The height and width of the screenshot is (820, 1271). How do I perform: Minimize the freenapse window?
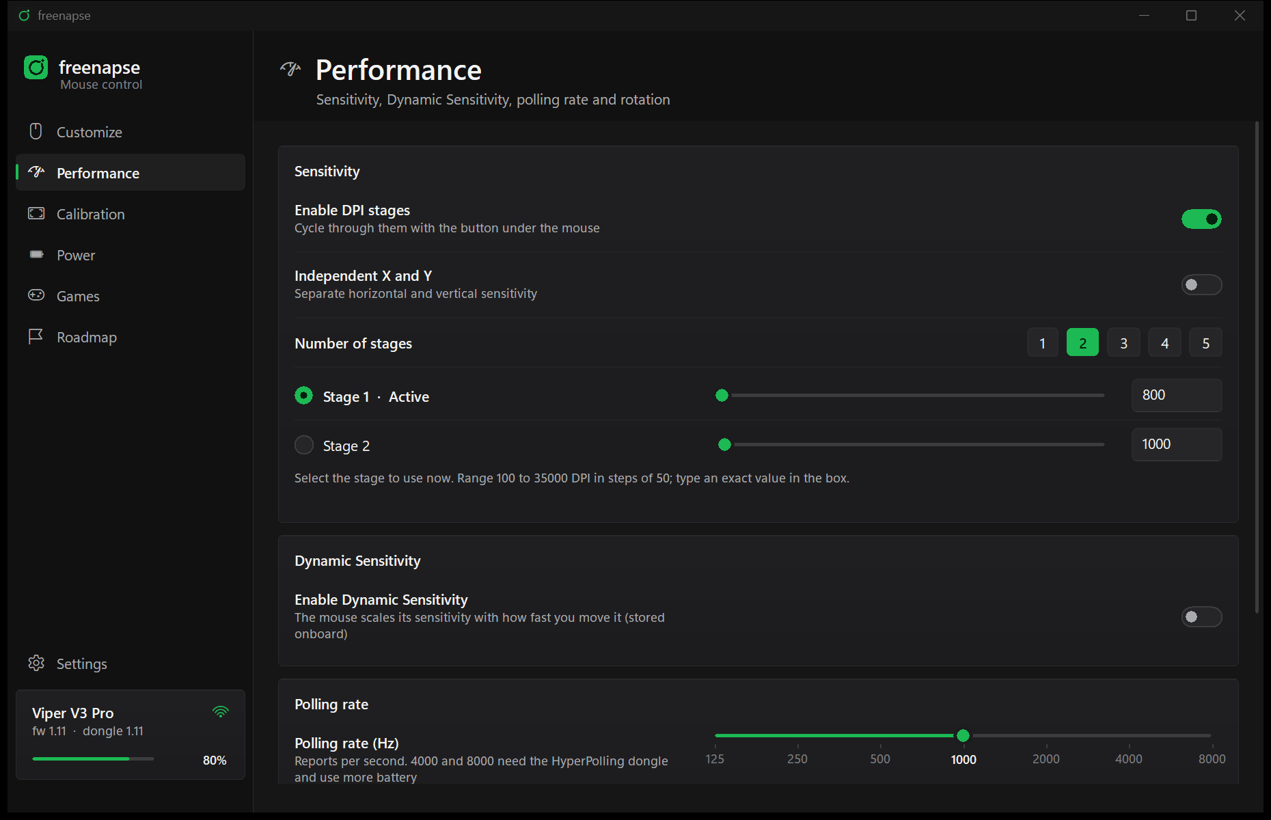pos(1144,15)
